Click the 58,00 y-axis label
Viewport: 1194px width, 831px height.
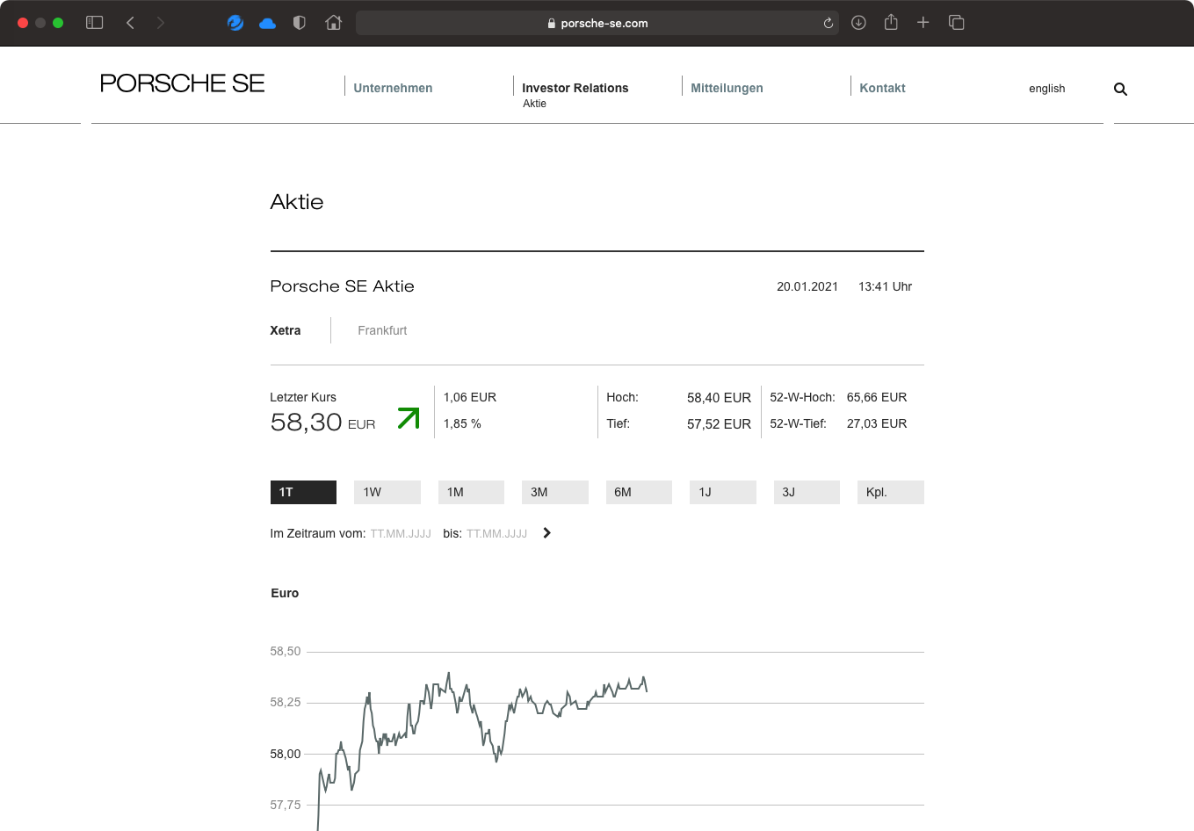(286, 754)
